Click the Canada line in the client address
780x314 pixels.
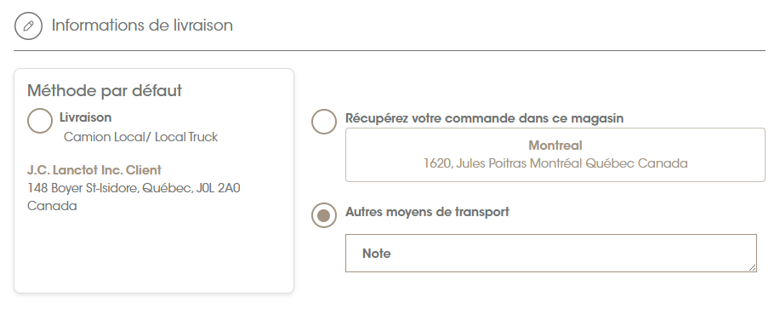52,206
